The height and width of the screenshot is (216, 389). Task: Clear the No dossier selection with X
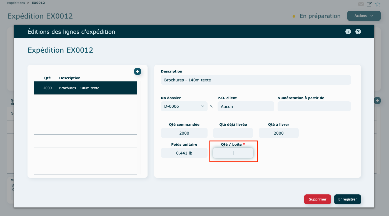coord(211,106)
